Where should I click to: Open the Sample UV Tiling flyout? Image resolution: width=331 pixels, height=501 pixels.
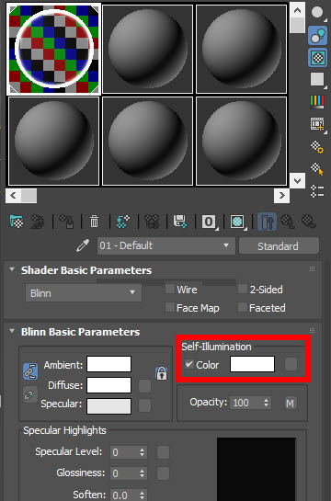click(x=317, y=79)
